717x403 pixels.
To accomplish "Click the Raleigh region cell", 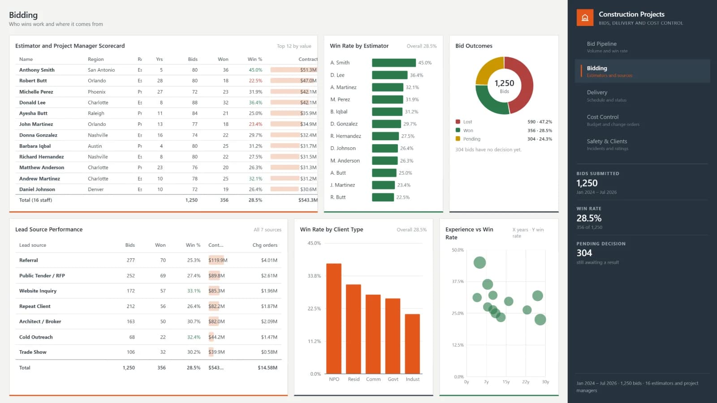I will click(x=96, y=113).
